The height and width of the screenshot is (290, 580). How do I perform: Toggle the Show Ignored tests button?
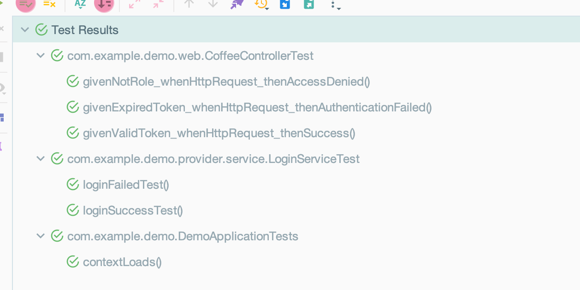click(49, 4)
